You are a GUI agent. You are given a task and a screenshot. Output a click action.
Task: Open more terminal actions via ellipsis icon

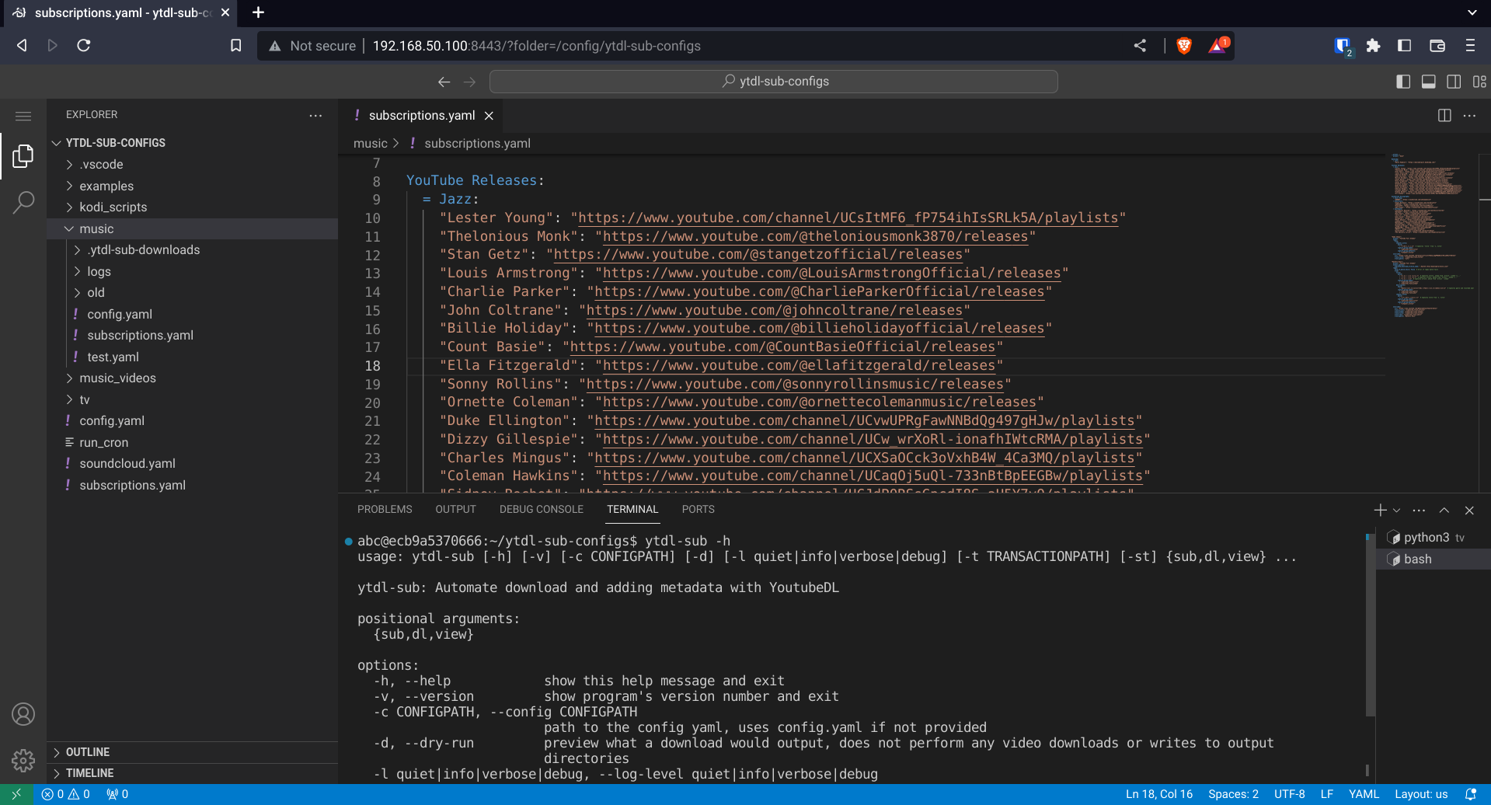click(x=1419, y=511)
